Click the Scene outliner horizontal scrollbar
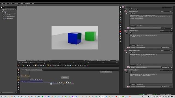 point(8,93)
